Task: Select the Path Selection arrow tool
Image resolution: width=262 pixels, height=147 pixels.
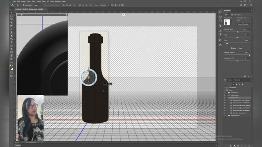Action: point(11,49)
